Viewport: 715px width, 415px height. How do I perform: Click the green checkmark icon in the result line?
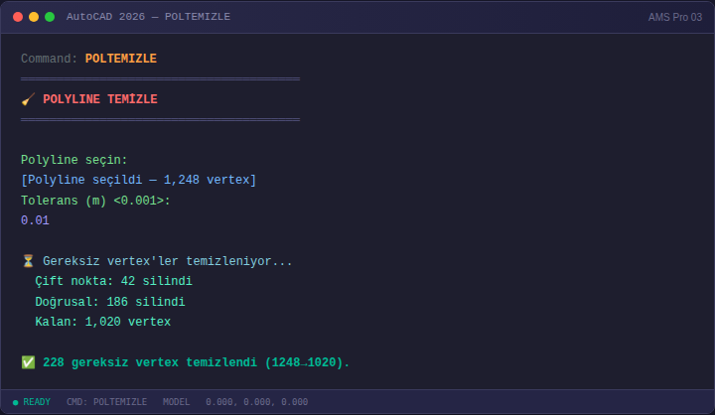pos(28,362)
